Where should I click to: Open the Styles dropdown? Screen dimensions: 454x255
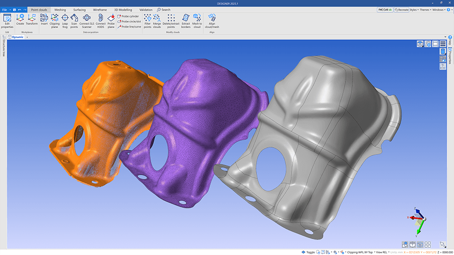(415, 10)
